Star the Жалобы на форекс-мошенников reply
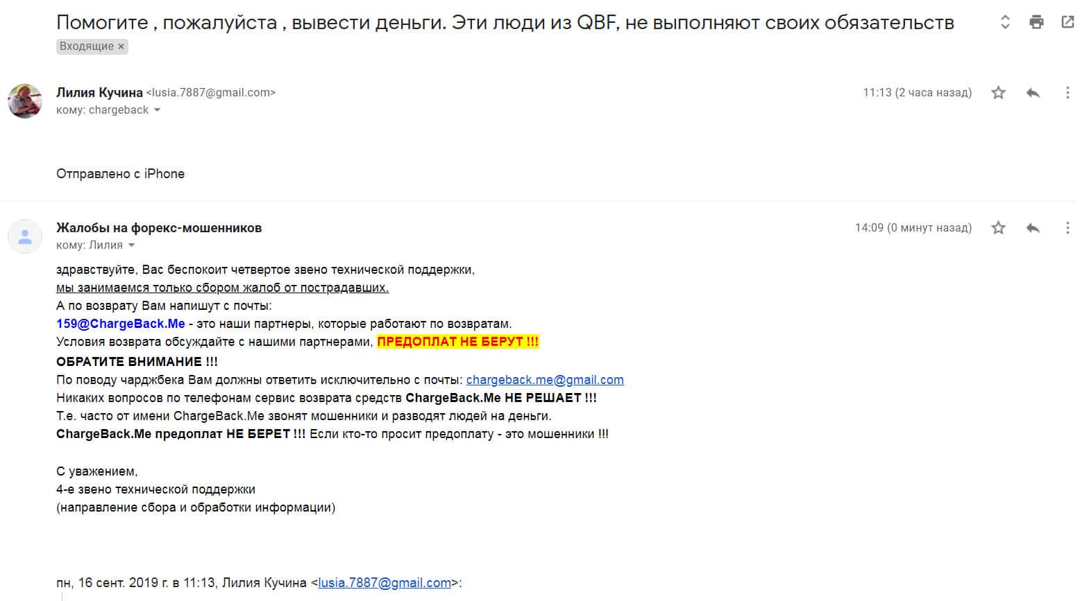This screenshot has width=1089, height=601. pos(998,228)
